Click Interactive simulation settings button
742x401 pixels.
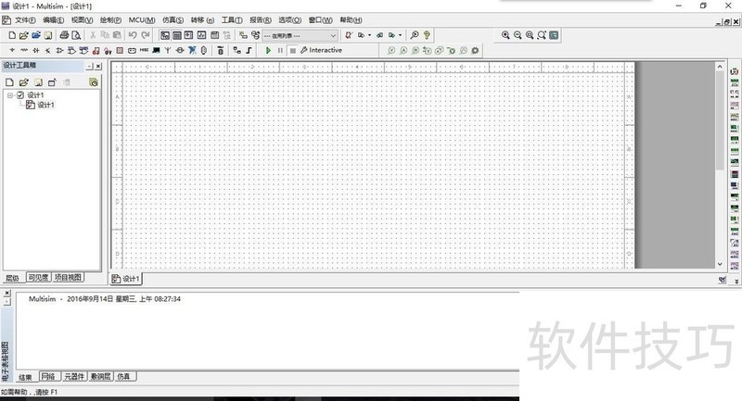click(x=321, y=51)
